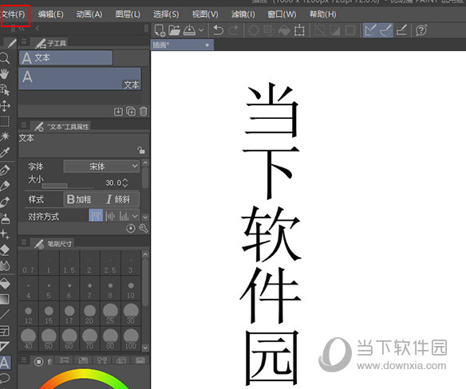Click the Undo arrow icon
Screen dimensions: 466x389
coord(218,30)
